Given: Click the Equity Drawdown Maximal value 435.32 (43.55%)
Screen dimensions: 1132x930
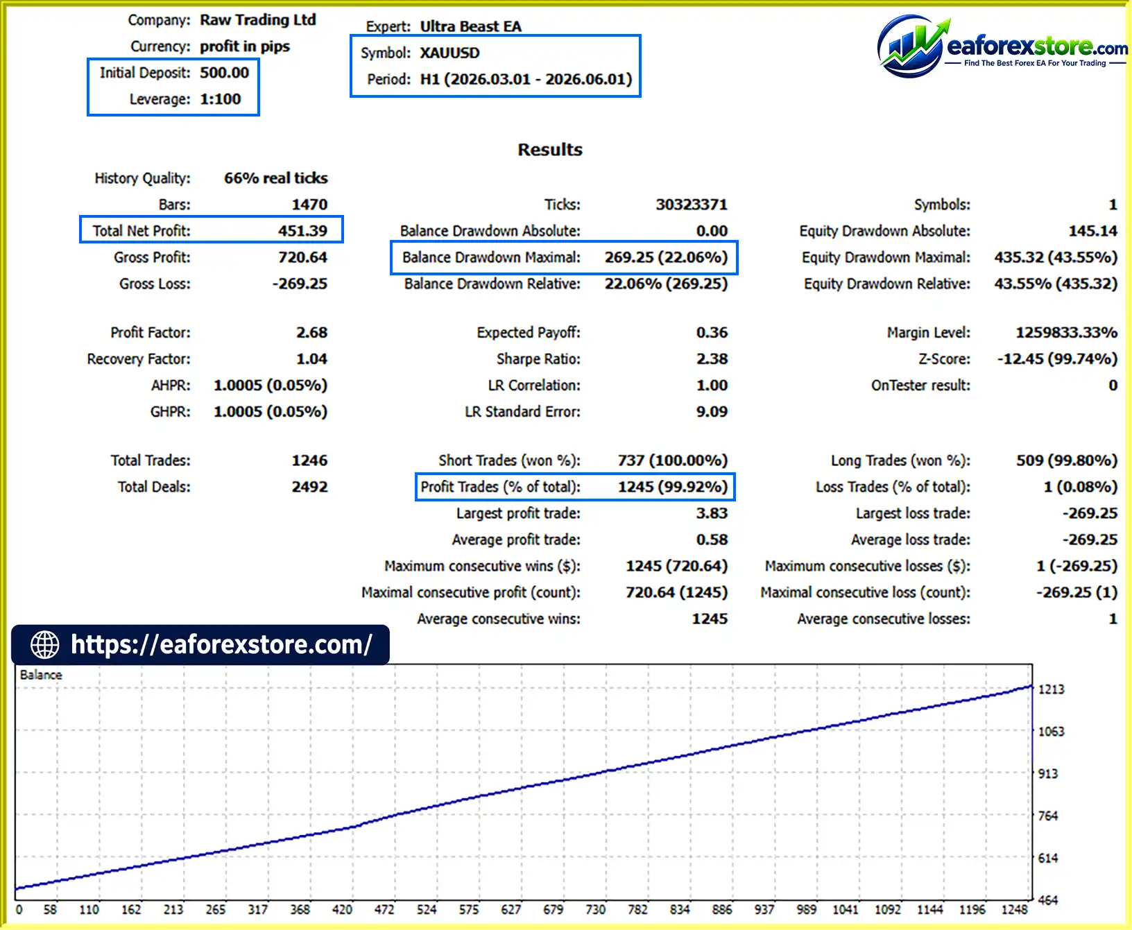Looking at the screenshot, I should pos(1056,257).
